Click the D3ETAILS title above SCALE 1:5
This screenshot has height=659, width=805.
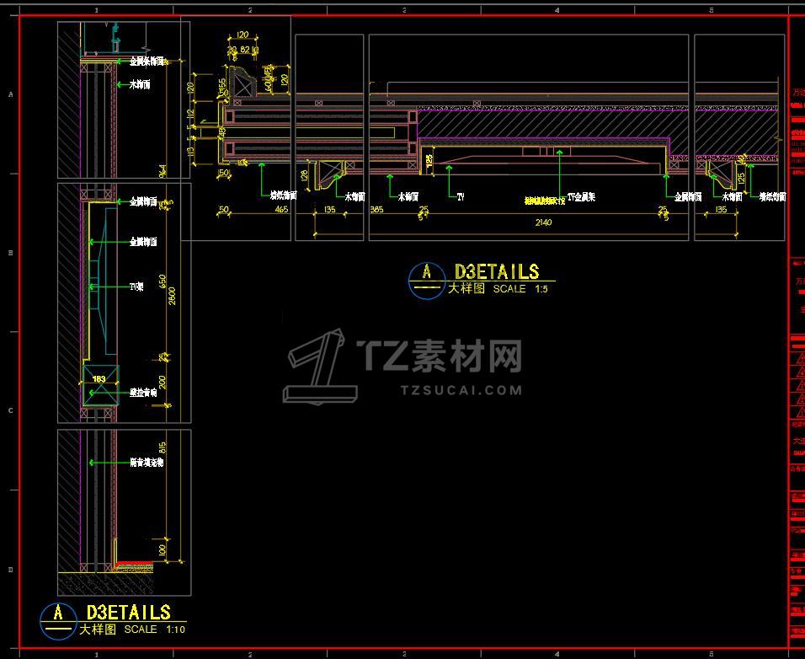click(497, 271)
